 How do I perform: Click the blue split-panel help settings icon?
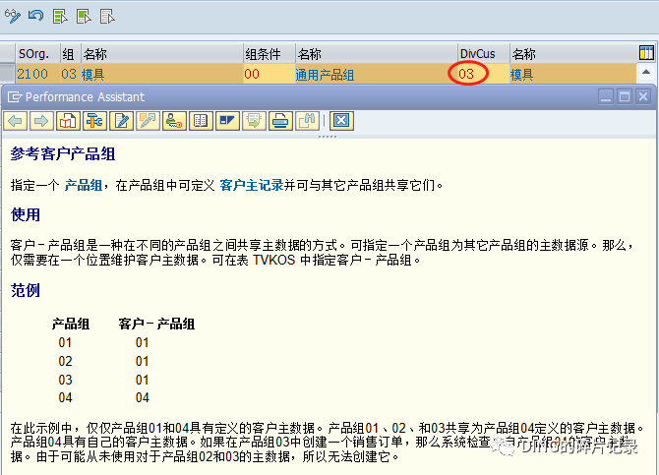point(227,121)
